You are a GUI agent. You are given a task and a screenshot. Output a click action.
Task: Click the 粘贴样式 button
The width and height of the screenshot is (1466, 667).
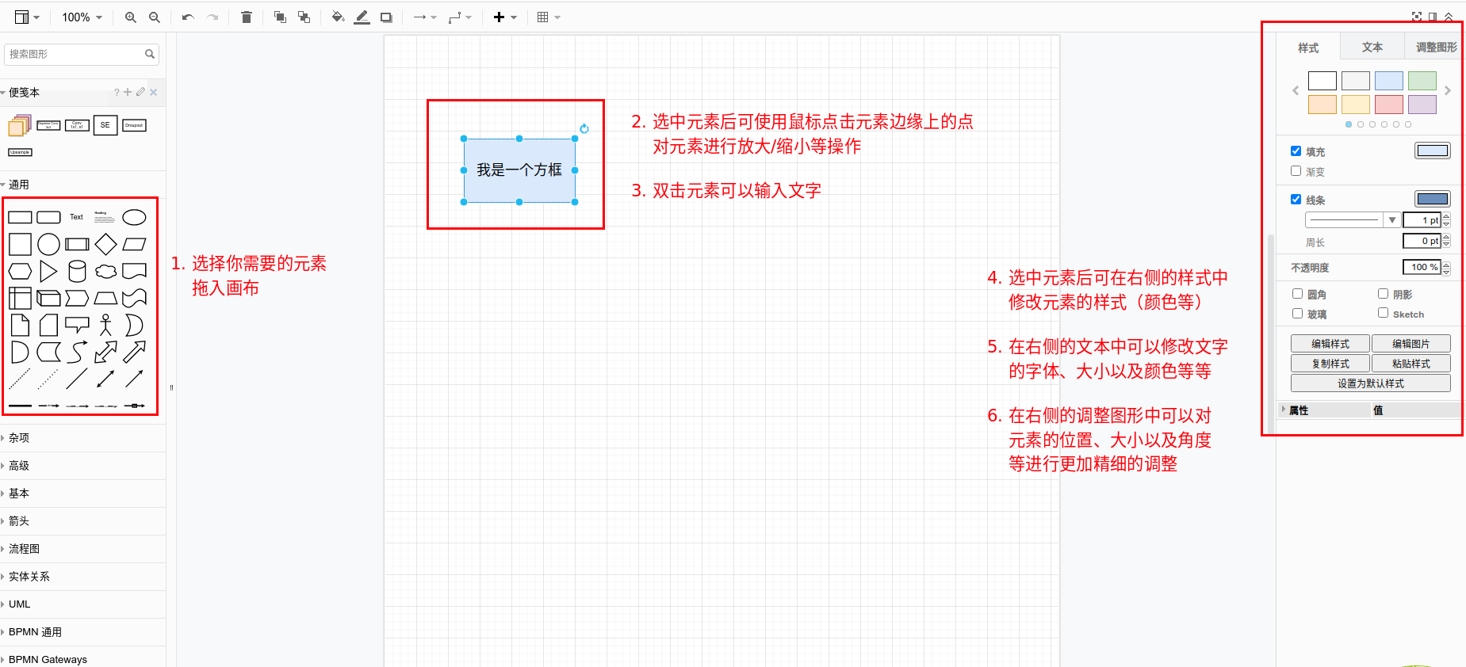[x=1411, y=364]
